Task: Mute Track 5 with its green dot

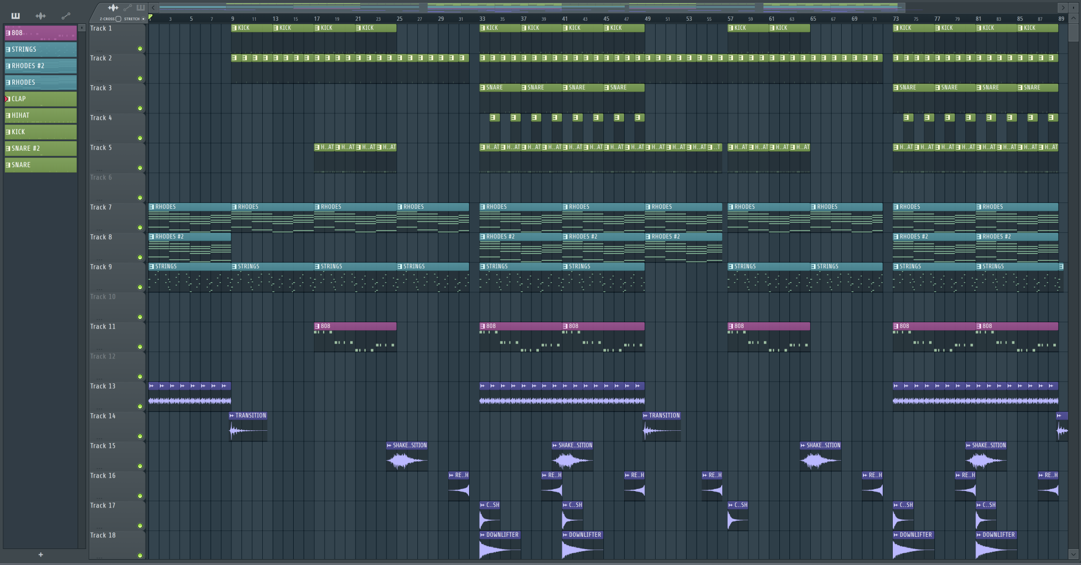Action: coord(140,168)
